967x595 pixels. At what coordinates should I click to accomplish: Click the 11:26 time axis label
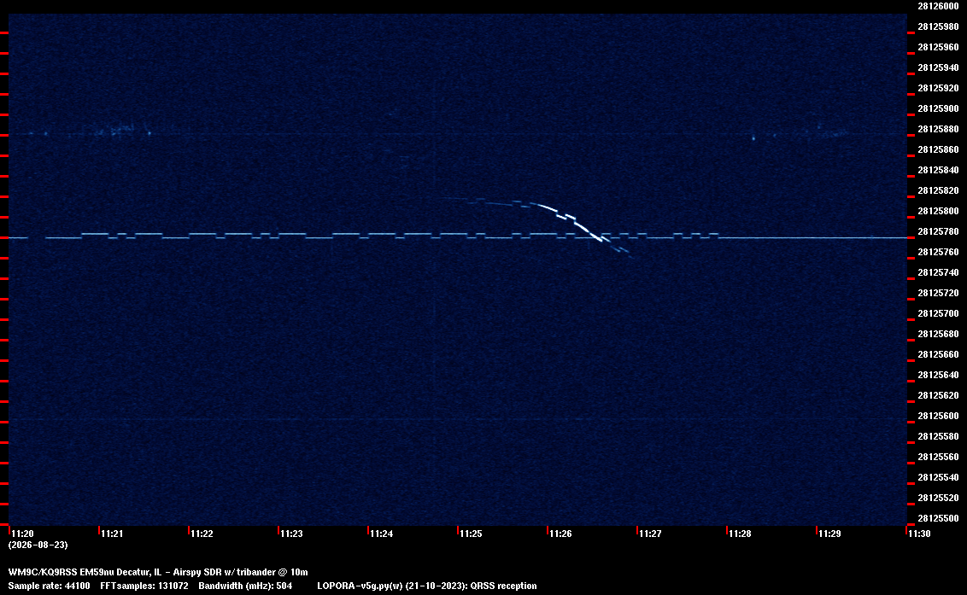tap(560, 534)
